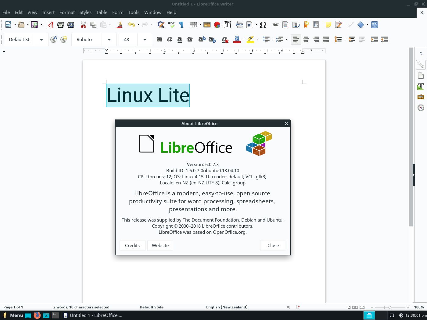Image resolution: width=427 pixels, height=320 pixels.
Task: Open Find & Replace
Action: [x=161, y=25]
